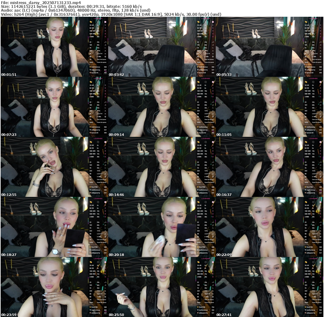The width and height of the screenshot is (324, 317).
Task: View the thumbnail at 00:22:09
Action: click(270, 227)
